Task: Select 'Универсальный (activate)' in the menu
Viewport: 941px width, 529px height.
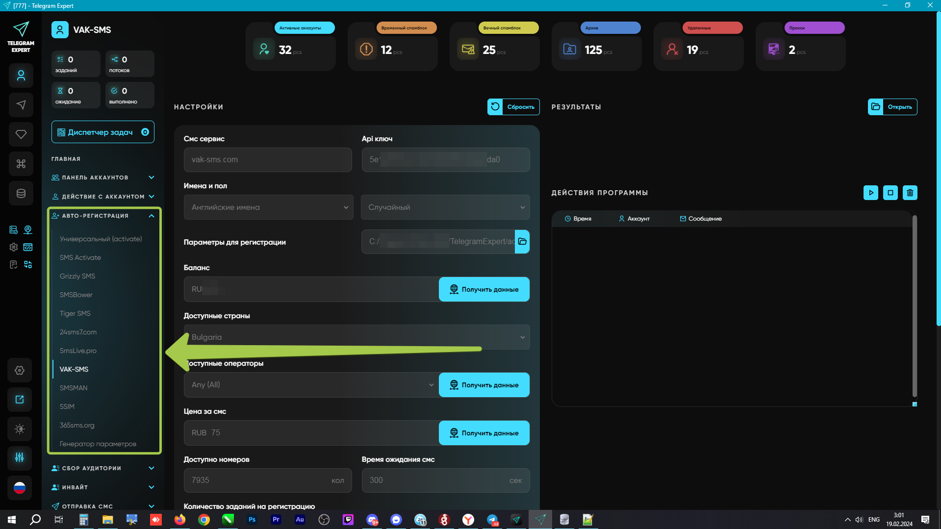Action: click(x=101, y=239)
